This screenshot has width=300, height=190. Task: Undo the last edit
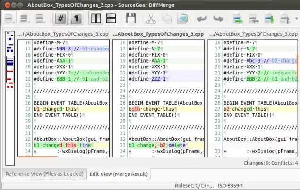[x=202, y=19]
